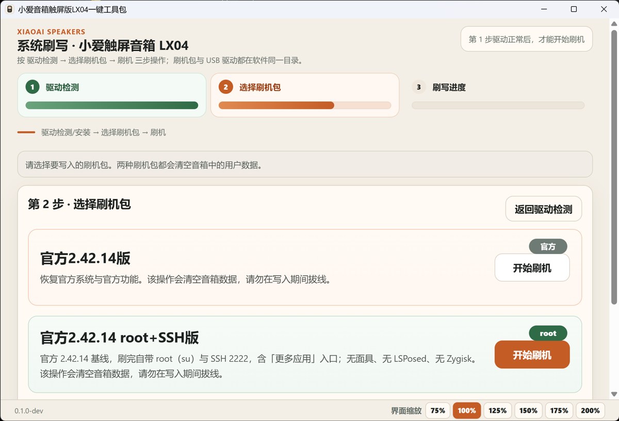Maximize the 小爱音箱 tool window
619x421 pixels.
pyautogui.click(x=574, y=9)
